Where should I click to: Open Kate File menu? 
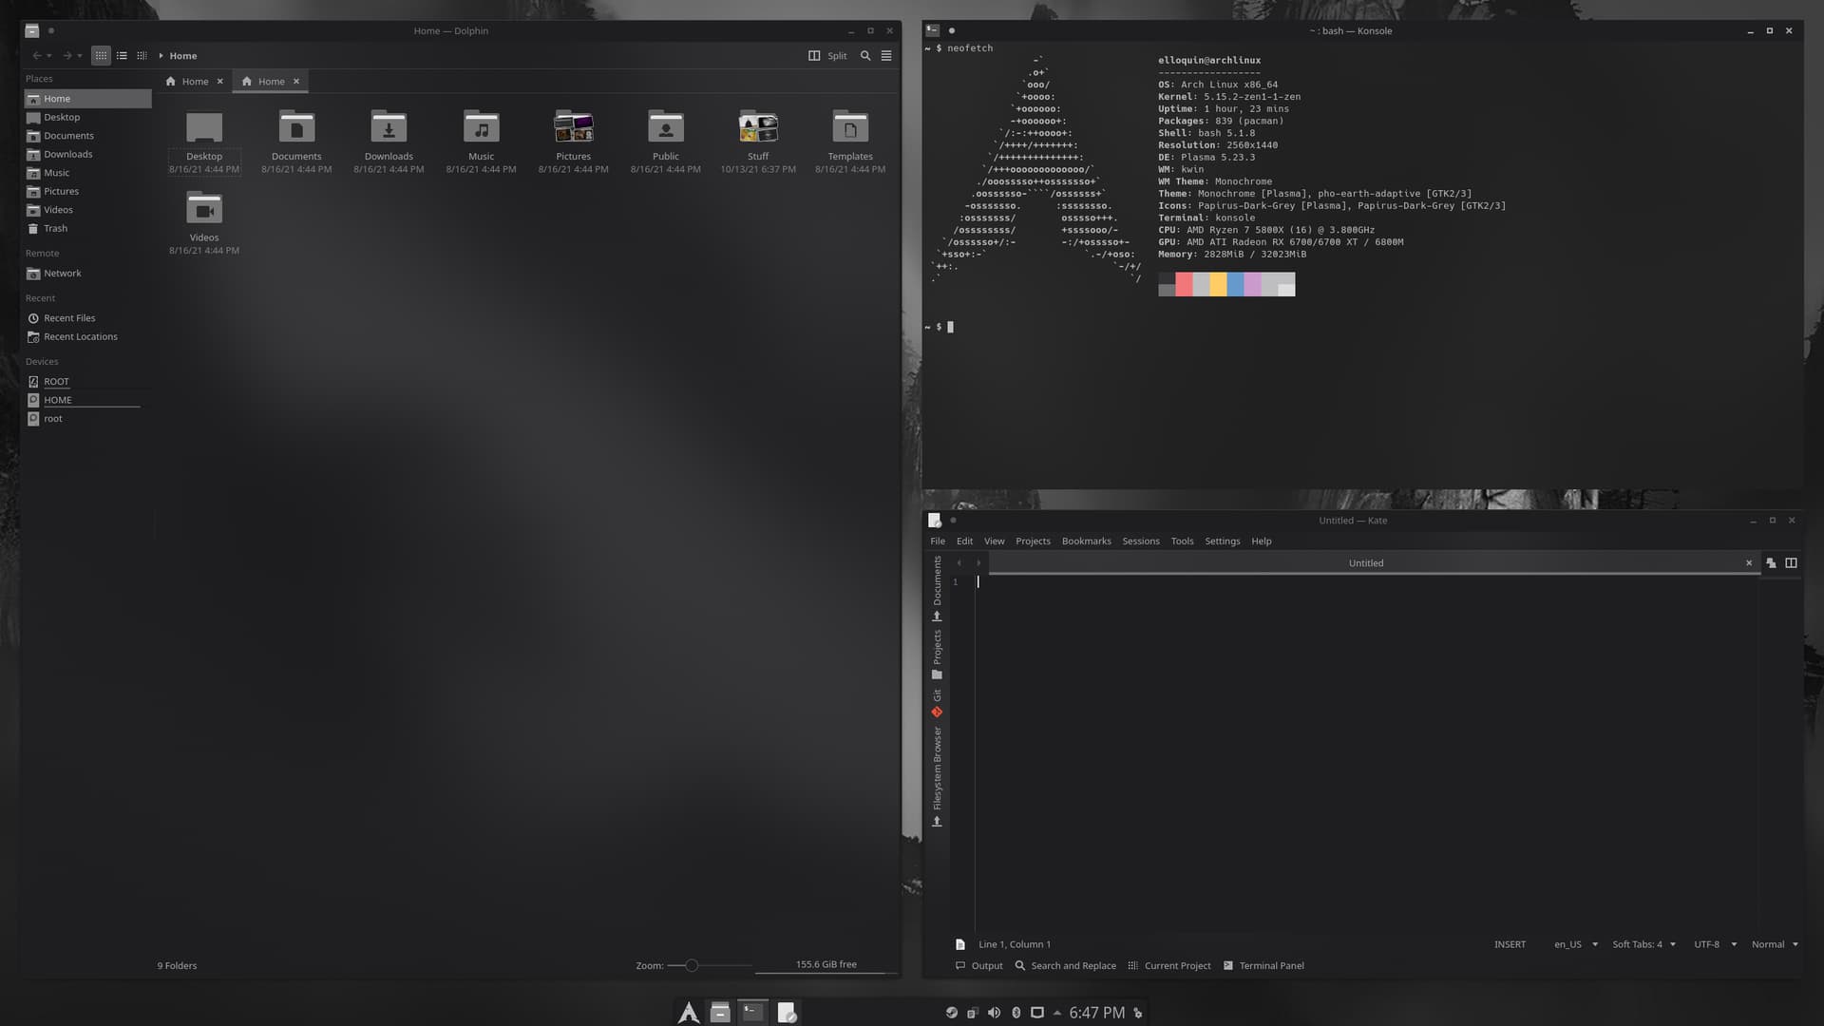(x=938, y=541)
